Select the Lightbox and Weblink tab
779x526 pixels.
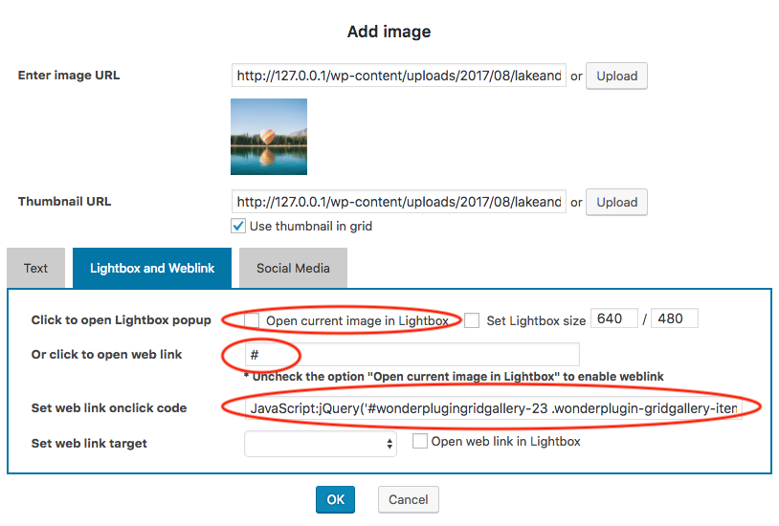[x=152, y=268]
